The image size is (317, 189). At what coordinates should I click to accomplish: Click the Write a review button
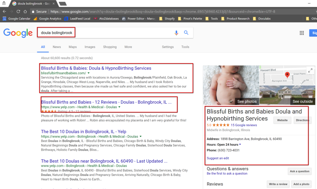click(278, 184)
